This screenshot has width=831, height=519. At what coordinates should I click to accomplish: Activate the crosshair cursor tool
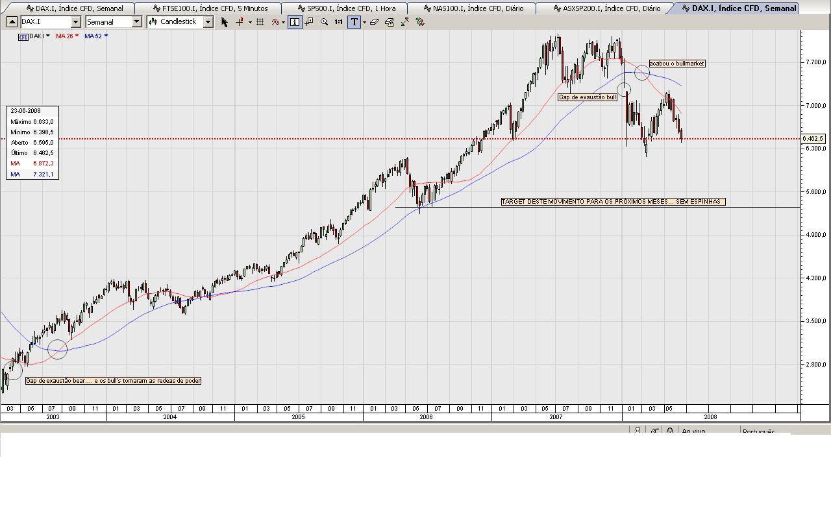(239, 21)
